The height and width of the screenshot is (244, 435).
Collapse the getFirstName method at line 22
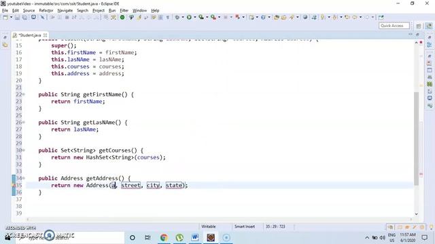pyautogui.click(x=24, y=95)
